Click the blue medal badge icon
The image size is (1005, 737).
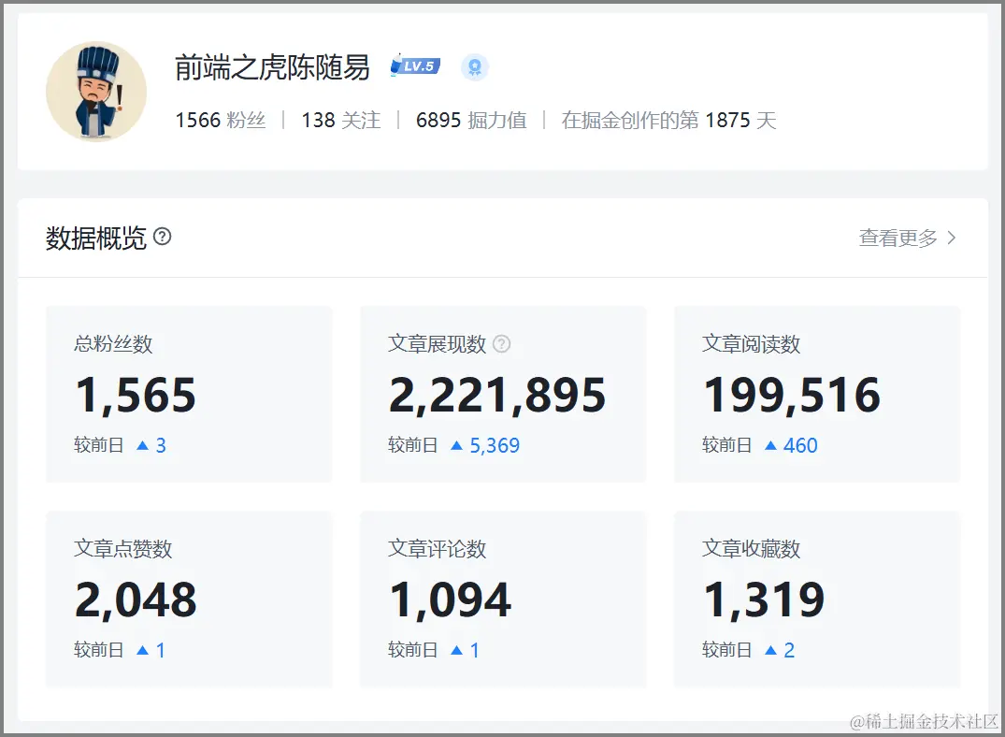pos(475,66)
